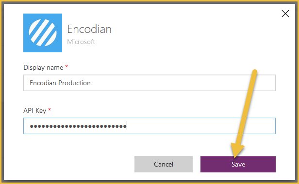Click the yellow arrow's tail near the Display name field

point(253,73)
